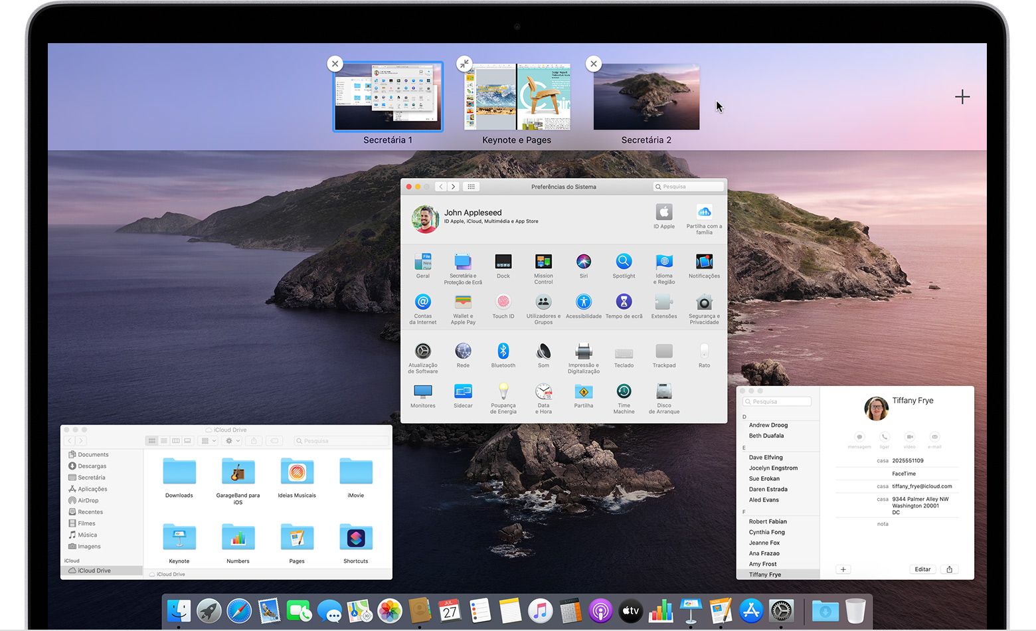
Task: Select the Secretária 1 space thumbnail
Action: pyautogui.click(x=388, y=97)
